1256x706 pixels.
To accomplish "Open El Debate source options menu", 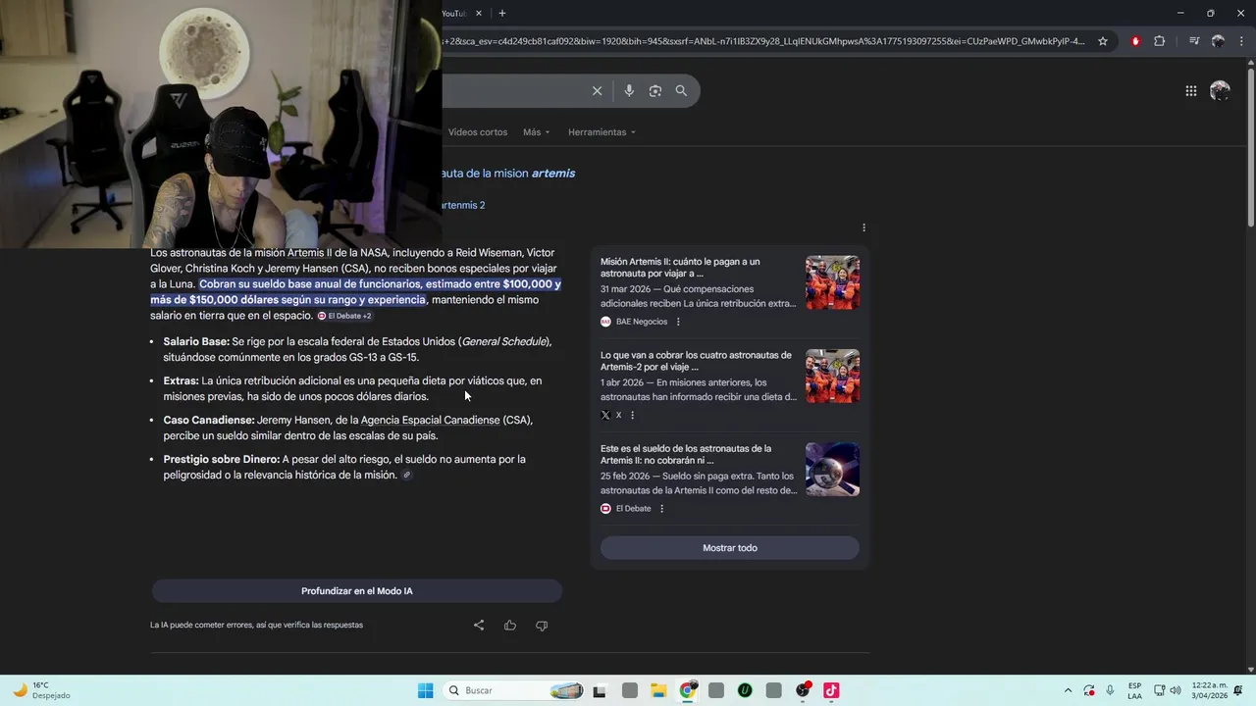I will [661, 508].
